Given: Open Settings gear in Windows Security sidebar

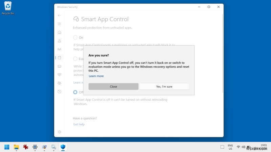Looking at the screenshot, I should [x=59, y=132].
